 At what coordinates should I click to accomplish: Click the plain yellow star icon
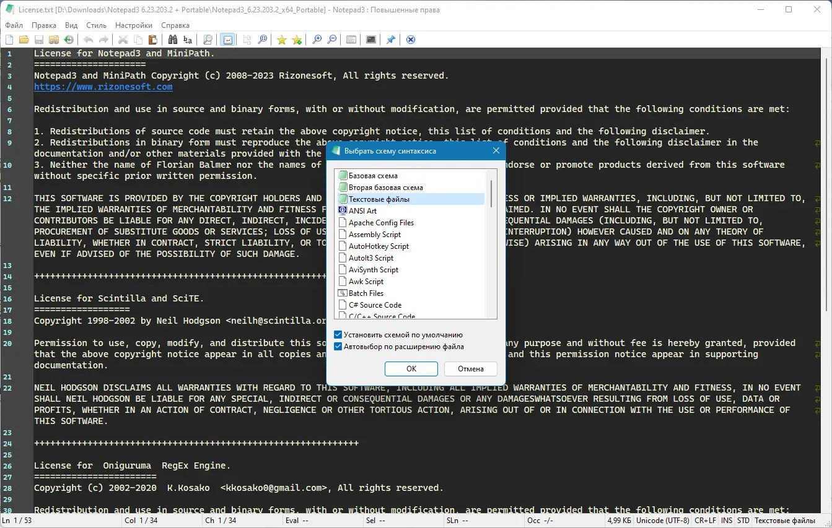point(282,40)
